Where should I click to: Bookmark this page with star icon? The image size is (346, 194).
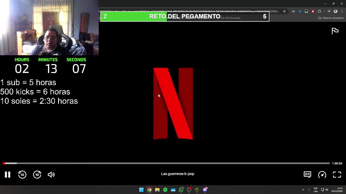pyautogui.click(x=284, y=11)
